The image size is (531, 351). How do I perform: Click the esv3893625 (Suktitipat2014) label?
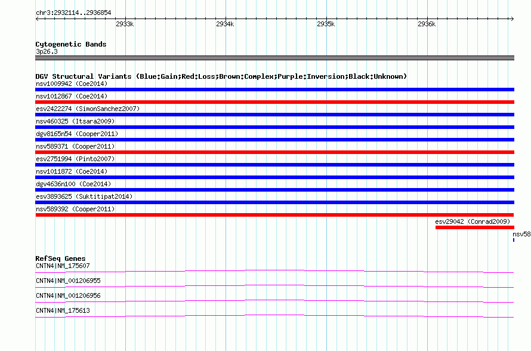84,196
